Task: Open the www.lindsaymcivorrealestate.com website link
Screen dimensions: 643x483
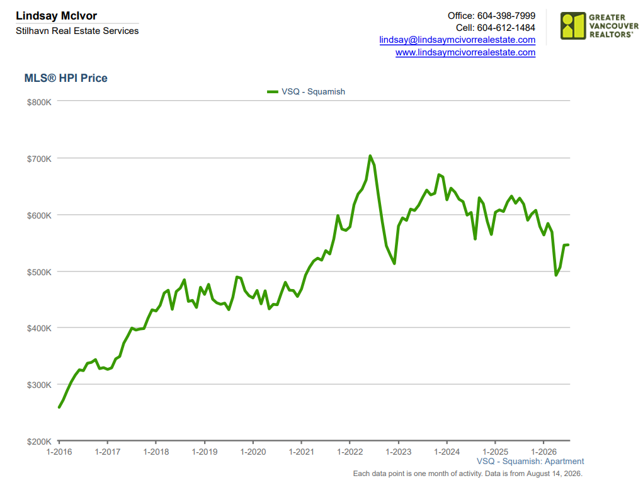Action: coord(465,52)
